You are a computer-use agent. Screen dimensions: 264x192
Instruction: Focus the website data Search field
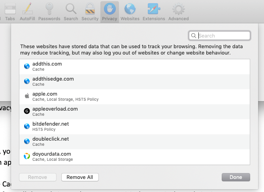tap(220, 36)
